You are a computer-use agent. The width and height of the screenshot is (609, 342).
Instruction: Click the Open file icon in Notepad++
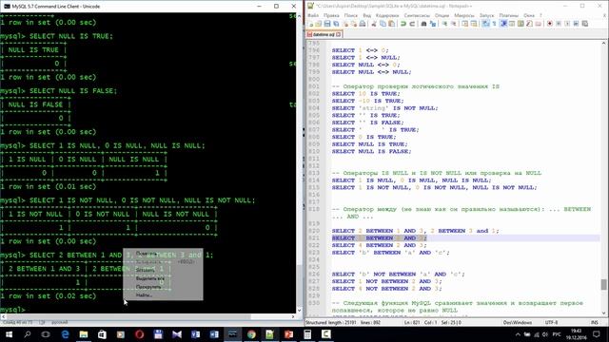(319, 24)
